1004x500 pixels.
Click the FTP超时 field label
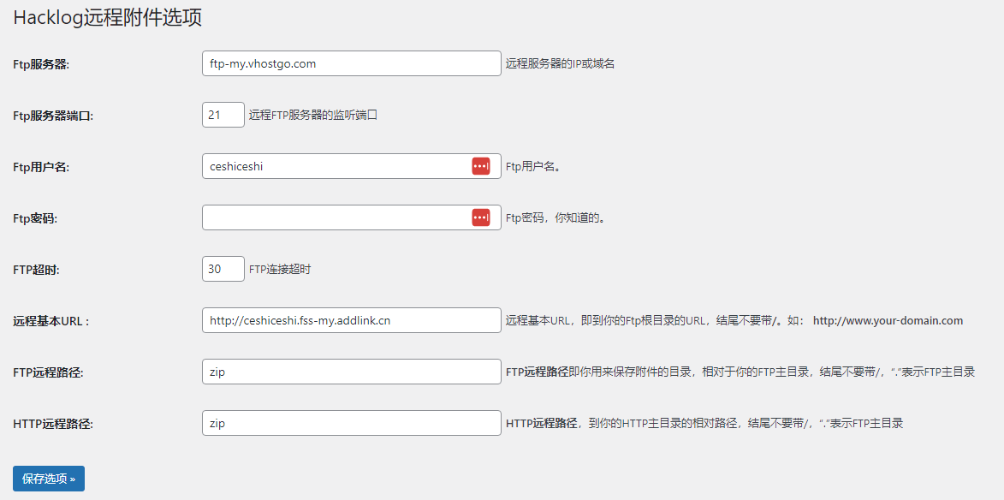point(34,268)
